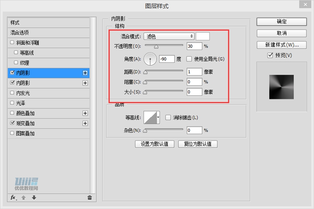Image resolution: width=314 pixels, height=209 pixels.
Task: Uncheck 渐变叠加 checkbox
Action: [x=12, y=123]
